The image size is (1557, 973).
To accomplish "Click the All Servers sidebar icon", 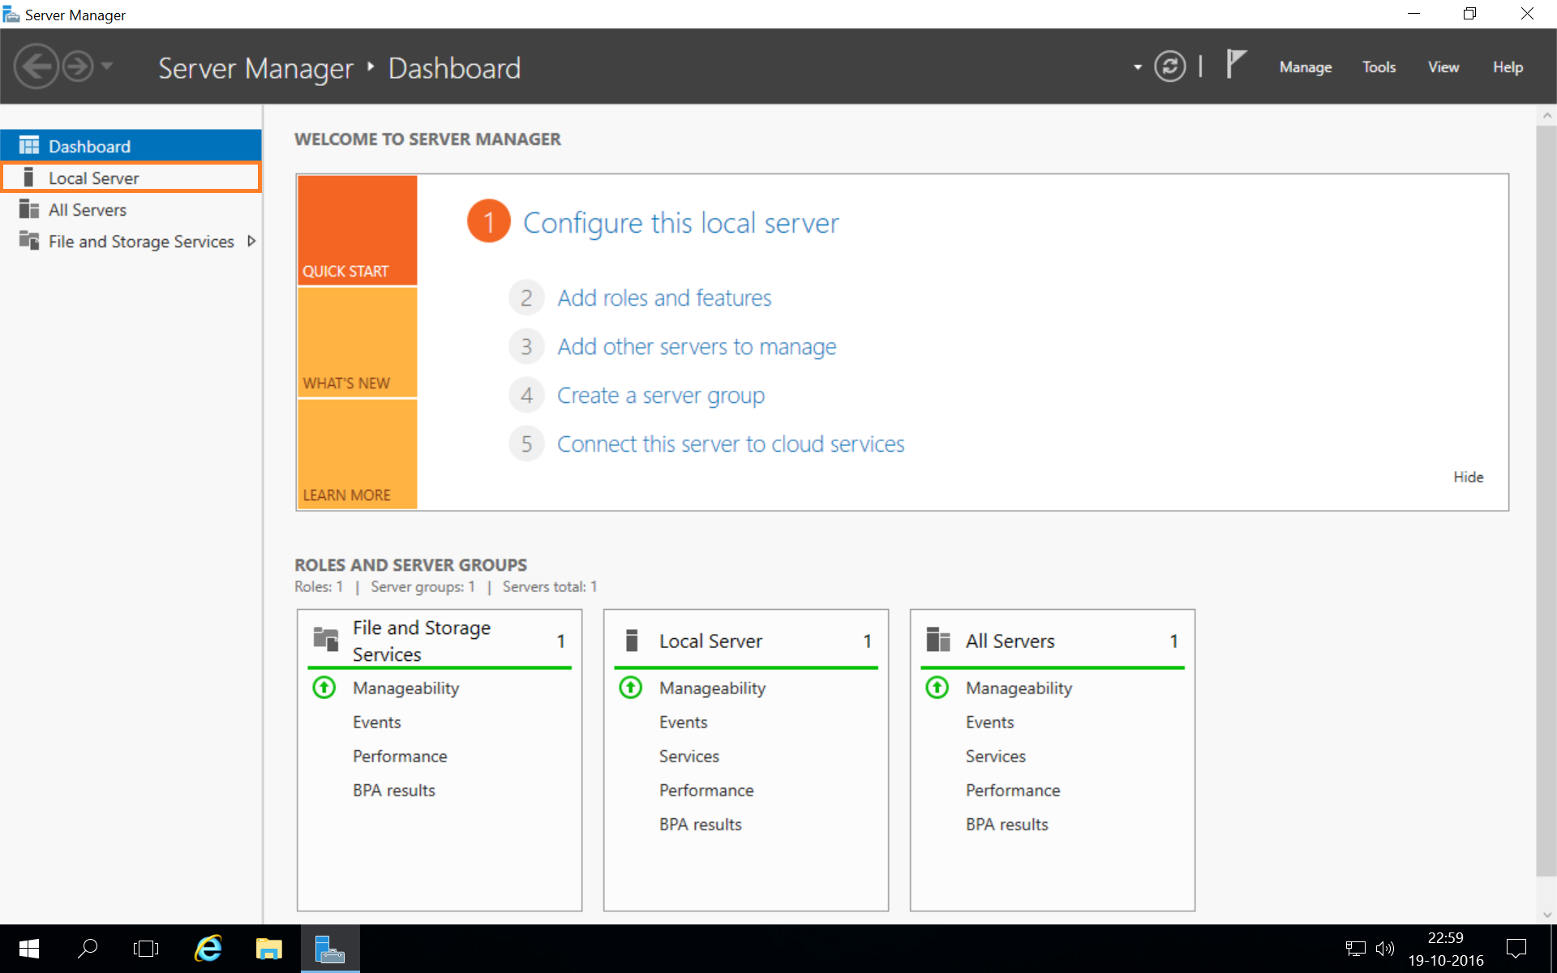I will pos(29,209).
